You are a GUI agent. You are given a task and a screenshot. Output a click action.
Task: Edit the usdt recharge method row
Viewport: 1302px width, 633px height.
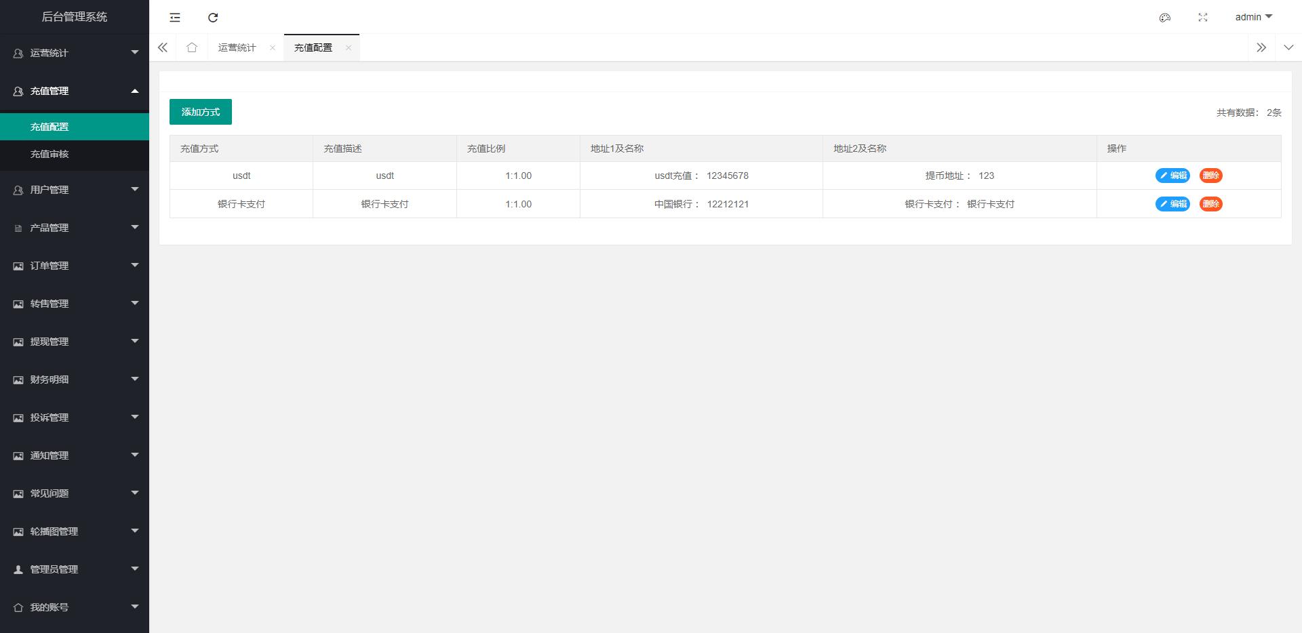point(1172,176)
